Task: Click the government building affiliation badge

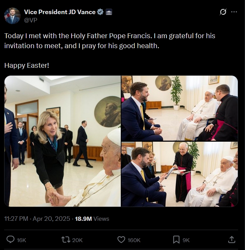Action: tap(109, 12)
